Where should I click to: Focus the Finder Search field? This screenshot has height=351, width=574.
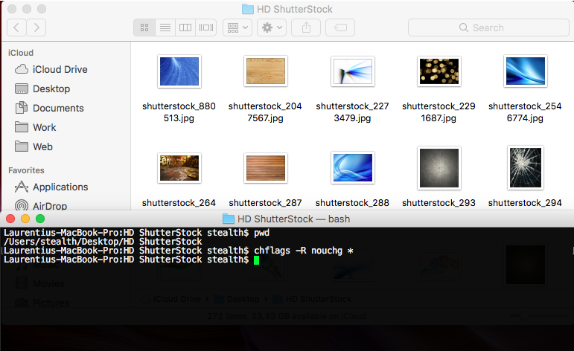click(x=488, y=28)
